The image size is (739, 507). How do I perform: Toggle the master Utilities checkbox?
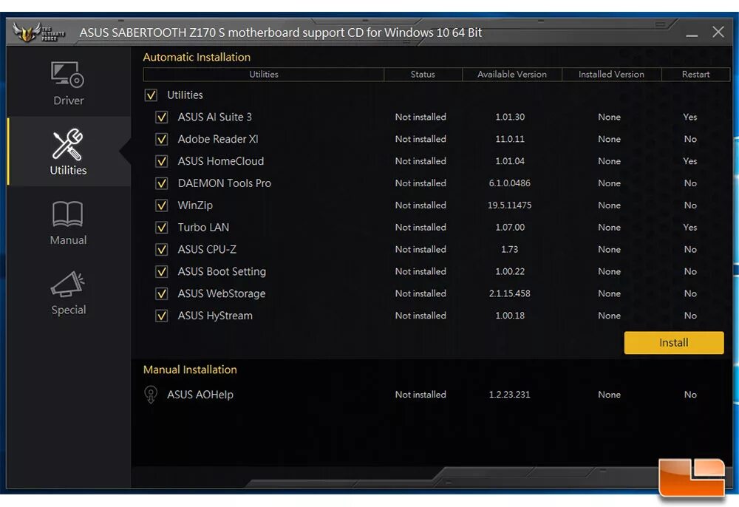pyautogui.click(x=151, y=95)
